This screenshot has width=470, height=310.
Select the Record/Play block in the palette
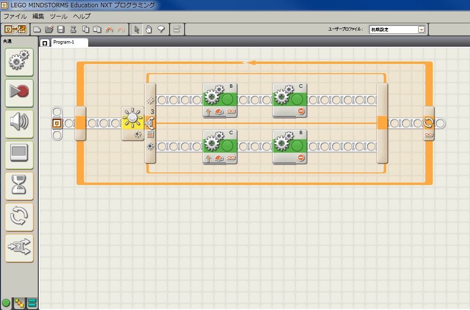(x=19, y=93)
